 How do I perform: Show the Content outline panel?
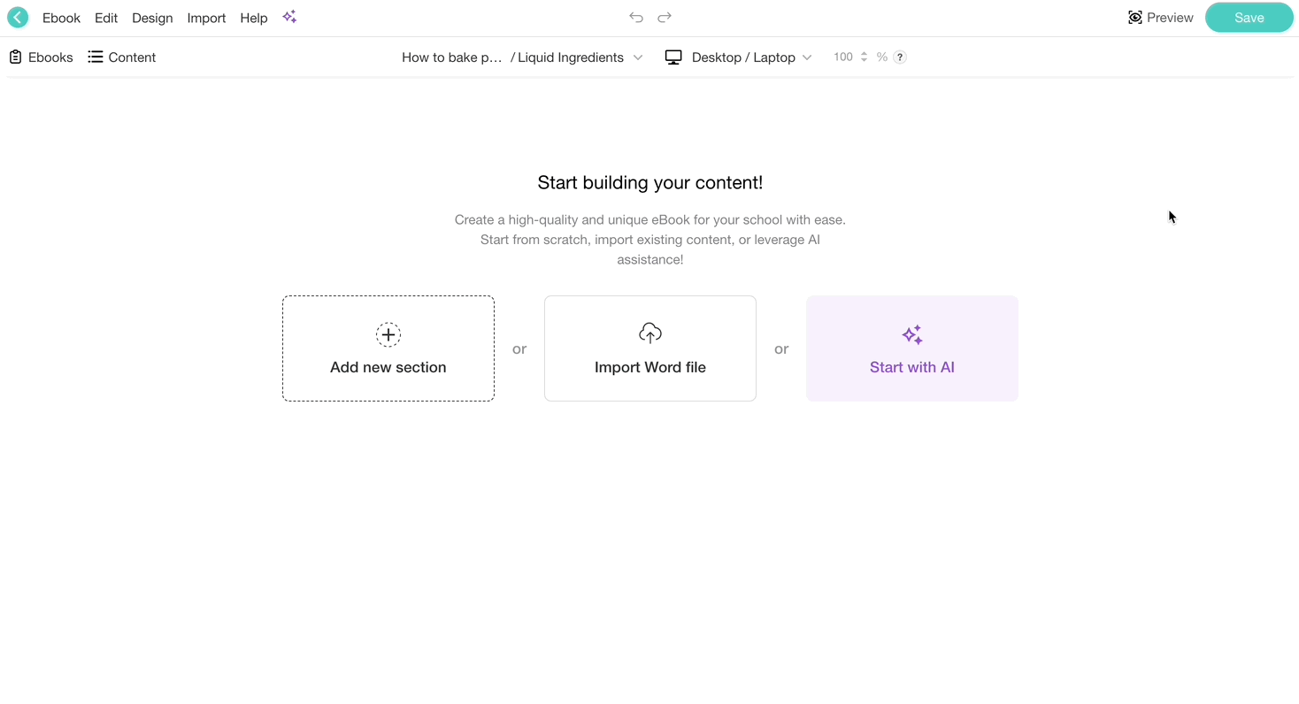122,57
